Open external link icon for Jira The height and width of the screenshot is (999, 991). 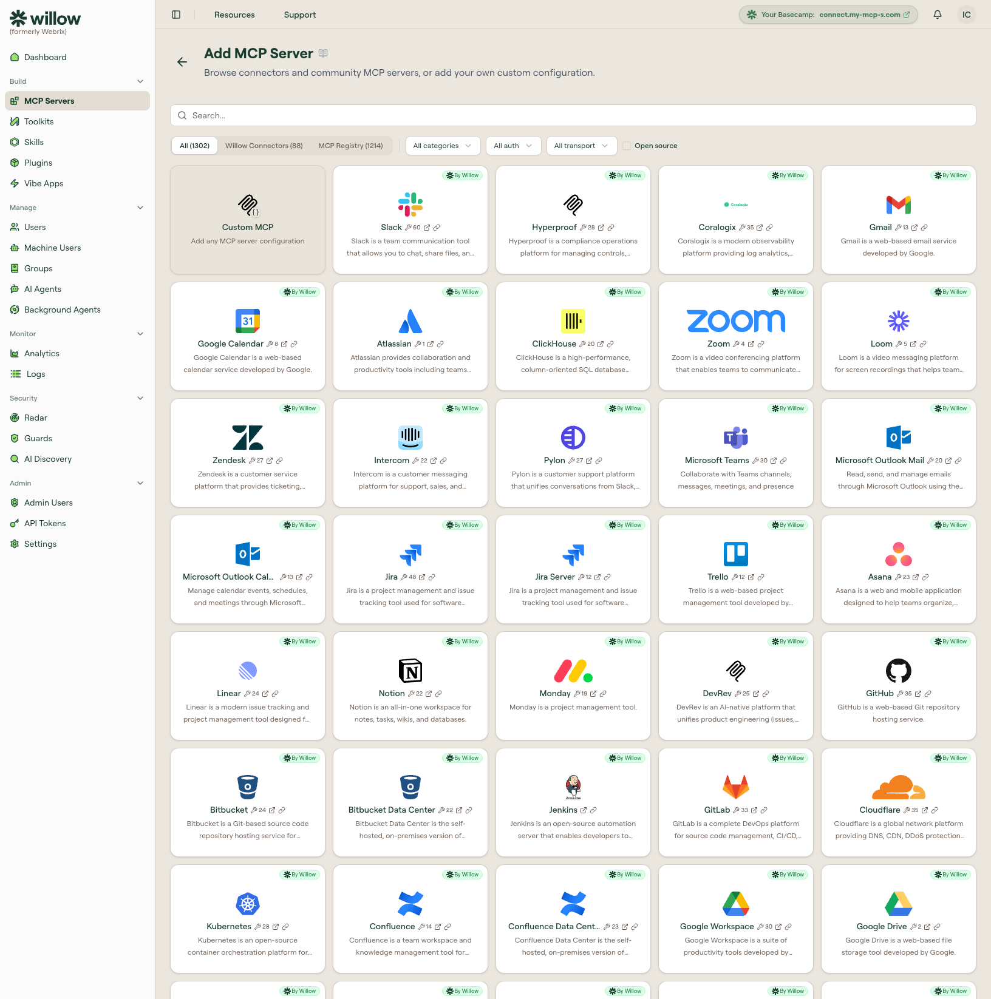(x=422, y=577)
